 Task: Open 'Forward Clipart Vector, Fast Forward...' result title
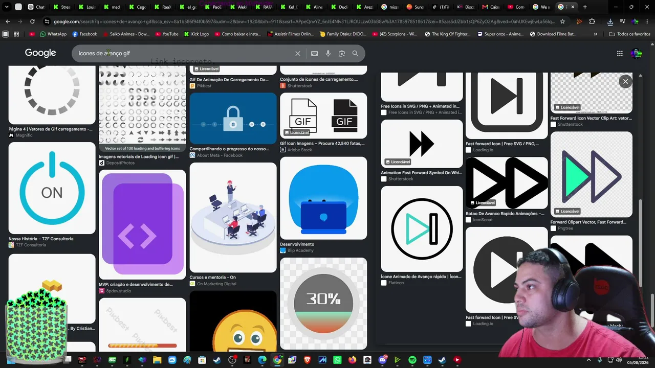(588, 222)
